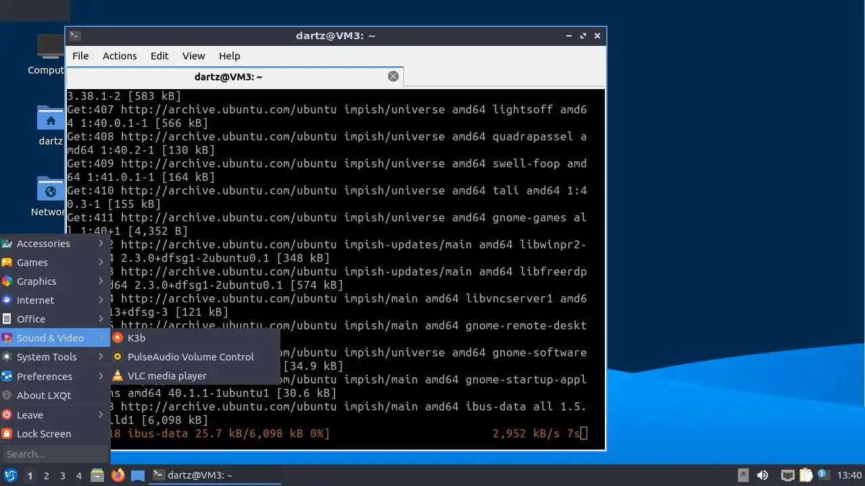Image resolution: width=865 pixels, height=486 pixels.
Task: Open the network connection tray icon
Action: pyautogui.click(x=787, y=475)
